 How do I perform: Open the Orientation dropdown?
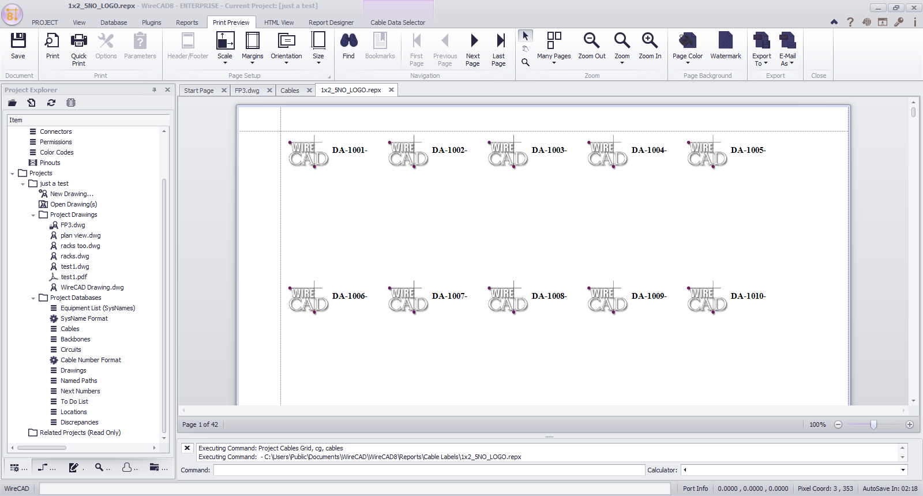coord(286,48)
